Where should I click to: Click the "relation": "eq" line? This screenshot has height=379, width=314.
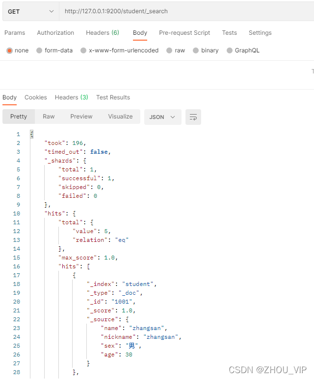pos(101,240)
